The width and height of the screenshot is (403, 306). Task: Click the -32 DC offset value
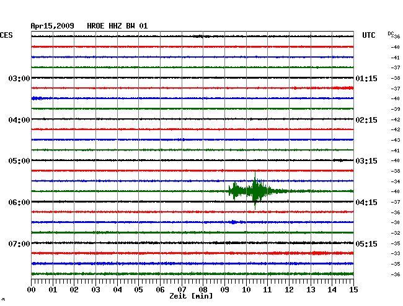pos(396,233)
